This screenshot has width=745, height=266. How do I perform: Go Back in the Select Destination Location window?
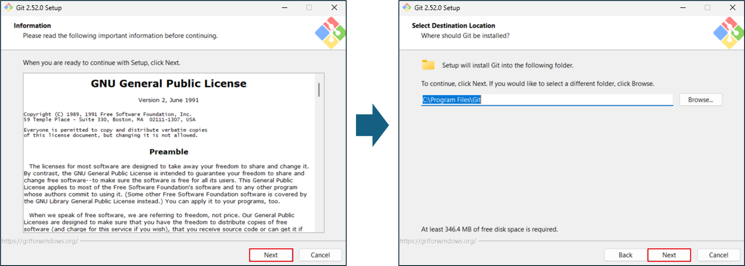point(625,255)
